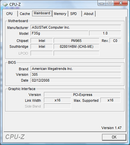Screen dimensions: 130x145
Task: Click the Southbridge field 82801HBM (ICH8-ME)
Action: point(76,46)
